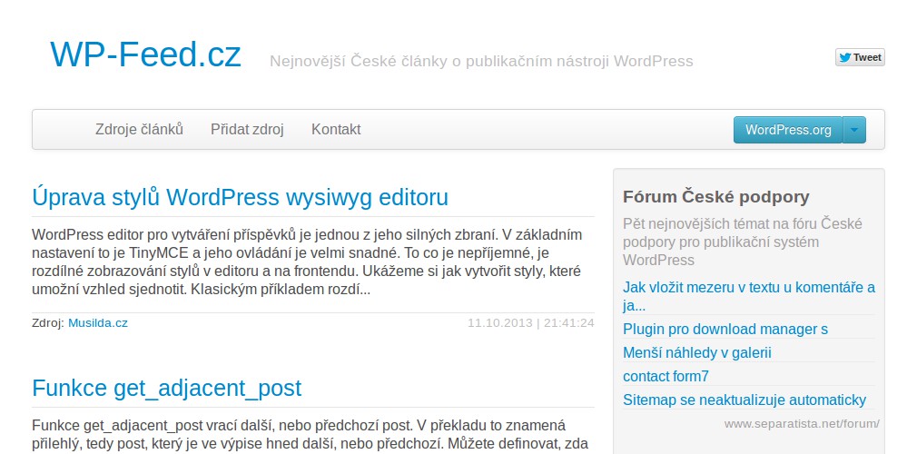Open forum topic Plugin pro download manager s
Screen dimensions: 917x454
coord(725,330)
